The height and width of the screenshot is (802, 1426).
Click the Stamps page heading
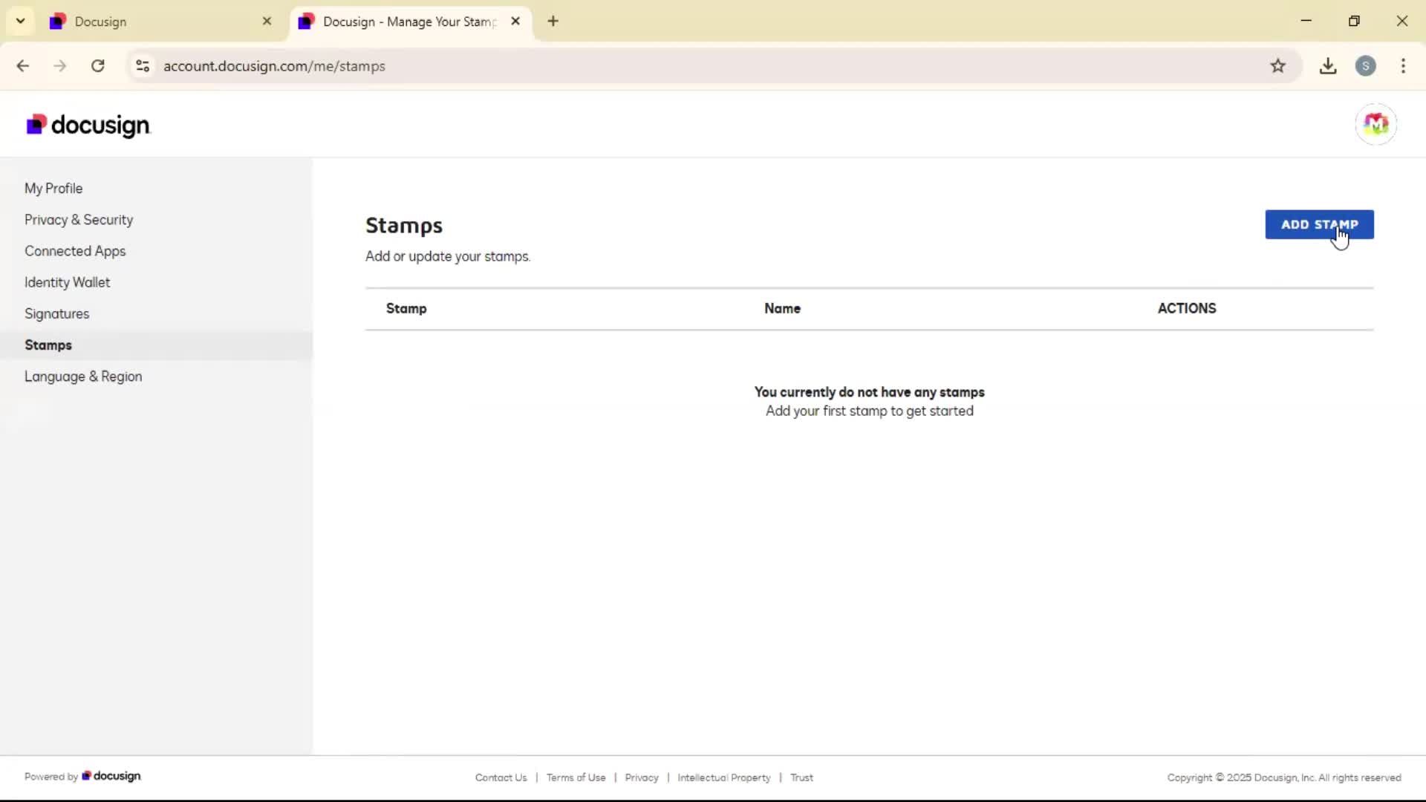coord(404,225)
